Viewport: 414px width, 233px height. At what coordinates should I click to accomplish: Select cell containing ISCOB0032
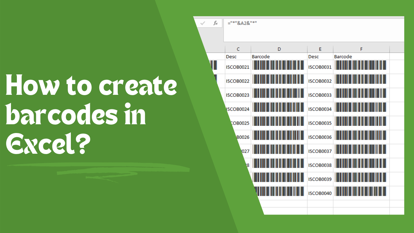click(320, 81)
